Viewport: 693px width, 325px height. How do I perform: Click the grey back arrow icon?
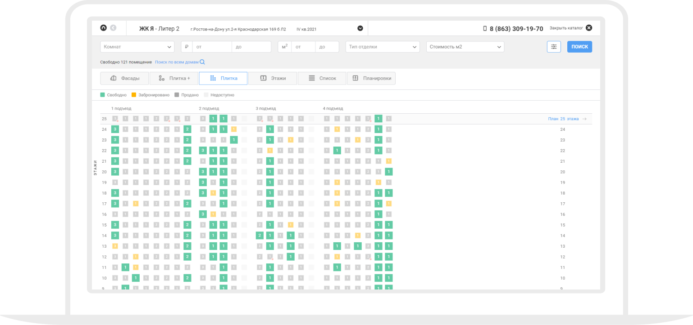pyautogui.click(x=113, y=28)
